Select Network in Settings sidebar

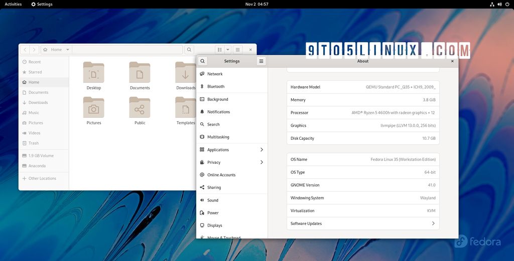(232, 74)
